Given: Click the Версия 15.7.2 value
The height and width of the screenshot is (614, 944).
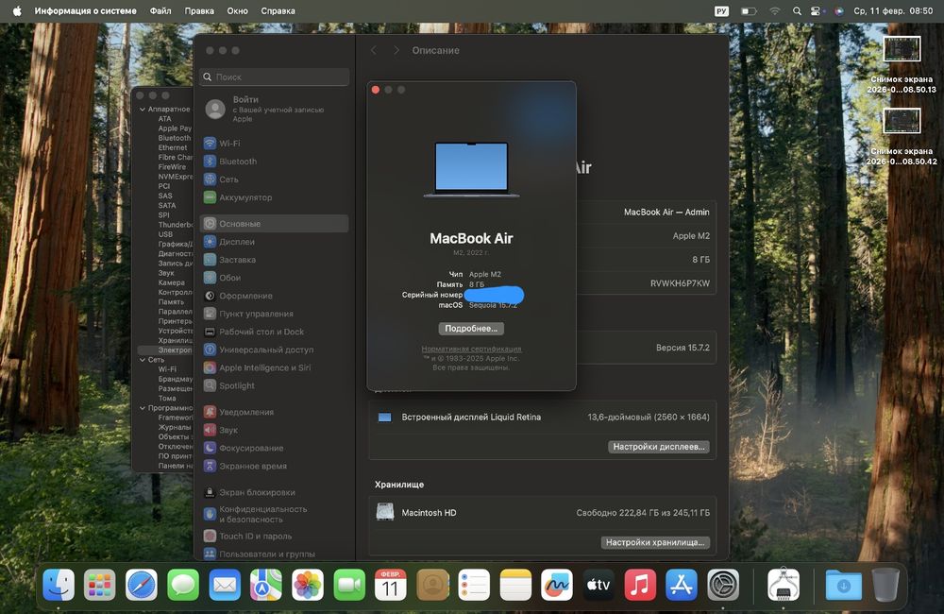Looking at the screenshot, I should (683, 348).
